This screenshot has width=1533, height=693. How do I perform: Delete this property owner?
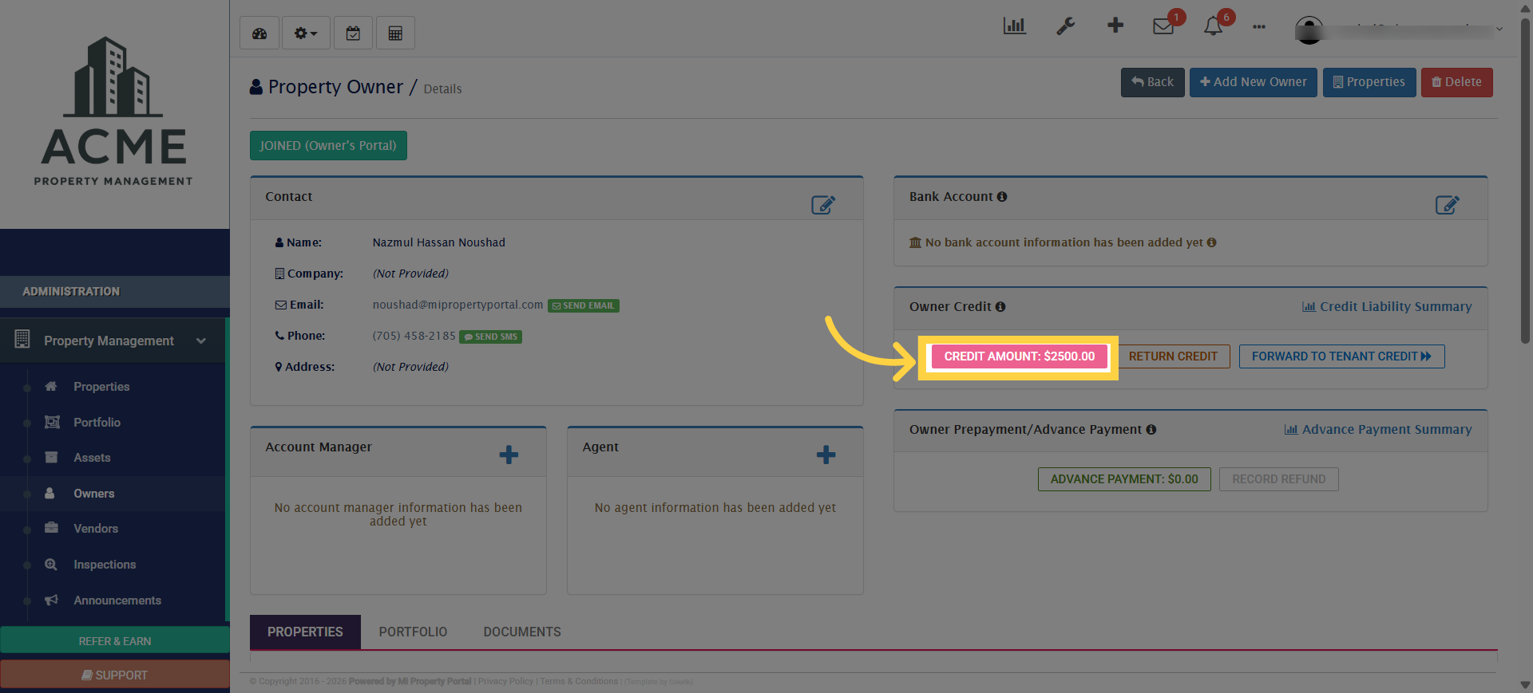[1456, 82]
